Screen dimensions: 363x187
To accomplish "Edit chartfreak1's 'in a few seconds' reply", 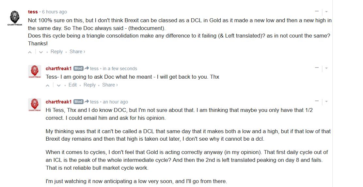I will pos(72,85).
